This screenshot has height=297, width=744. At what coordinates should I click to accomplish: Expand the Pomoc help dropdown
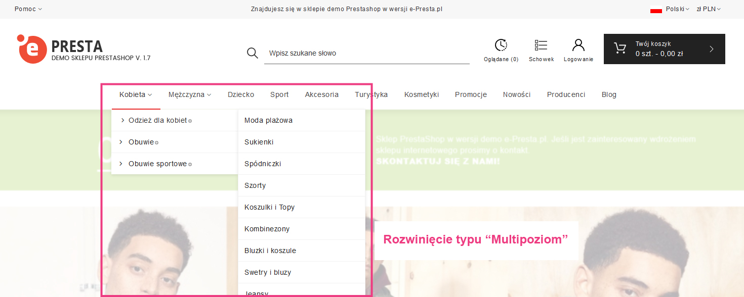28,9
